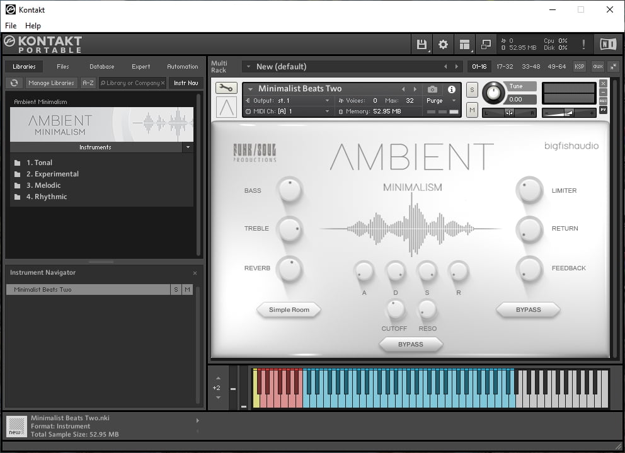The height and width of the screenshot is (453, 625).
Task: Open workspace layout panel icon
Action: 464,44
